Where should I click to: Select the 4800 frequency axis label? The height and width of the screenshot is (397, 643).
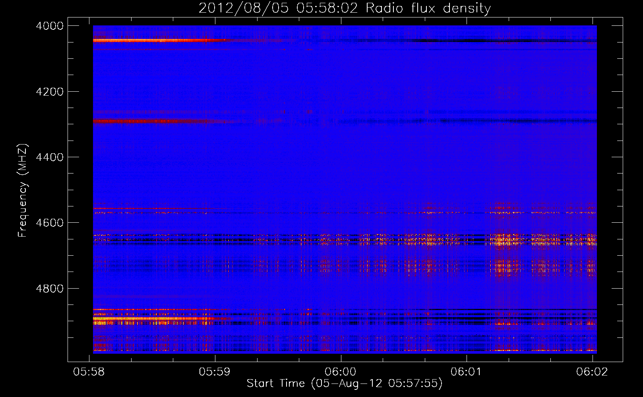click(50, 289)
